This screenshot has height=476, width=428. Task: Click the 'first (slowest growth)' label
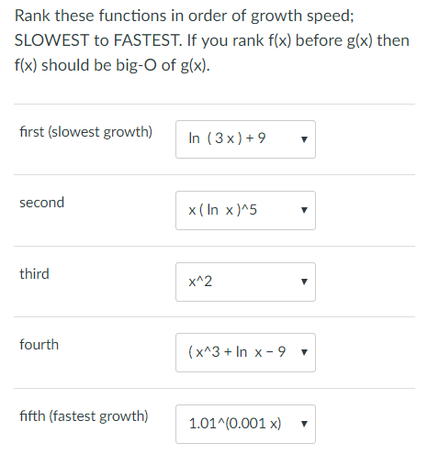pyautogui.click(x=85, y=132)
